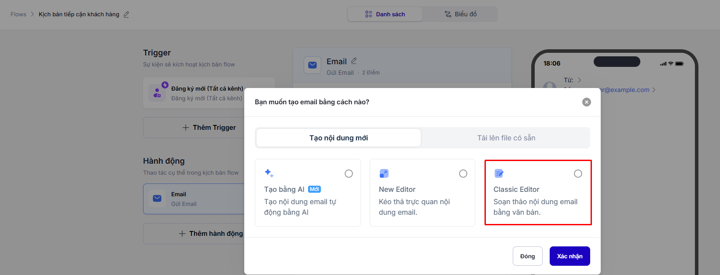Switch to Tải lên file có sẵn tab
The image size is (720, 275).
click(506, 138)
